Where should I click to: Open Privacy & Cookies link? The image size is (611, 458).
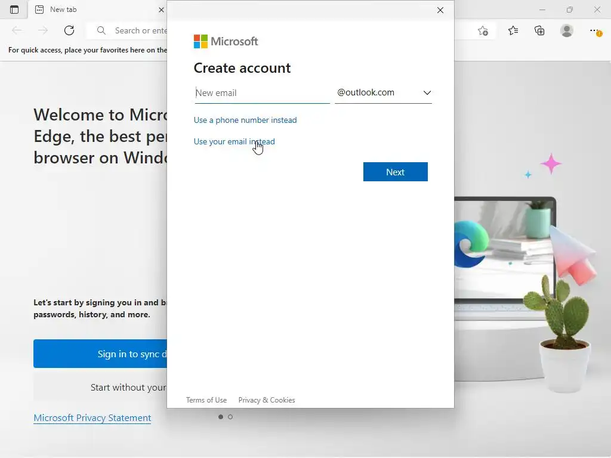(x=267, y=400)
